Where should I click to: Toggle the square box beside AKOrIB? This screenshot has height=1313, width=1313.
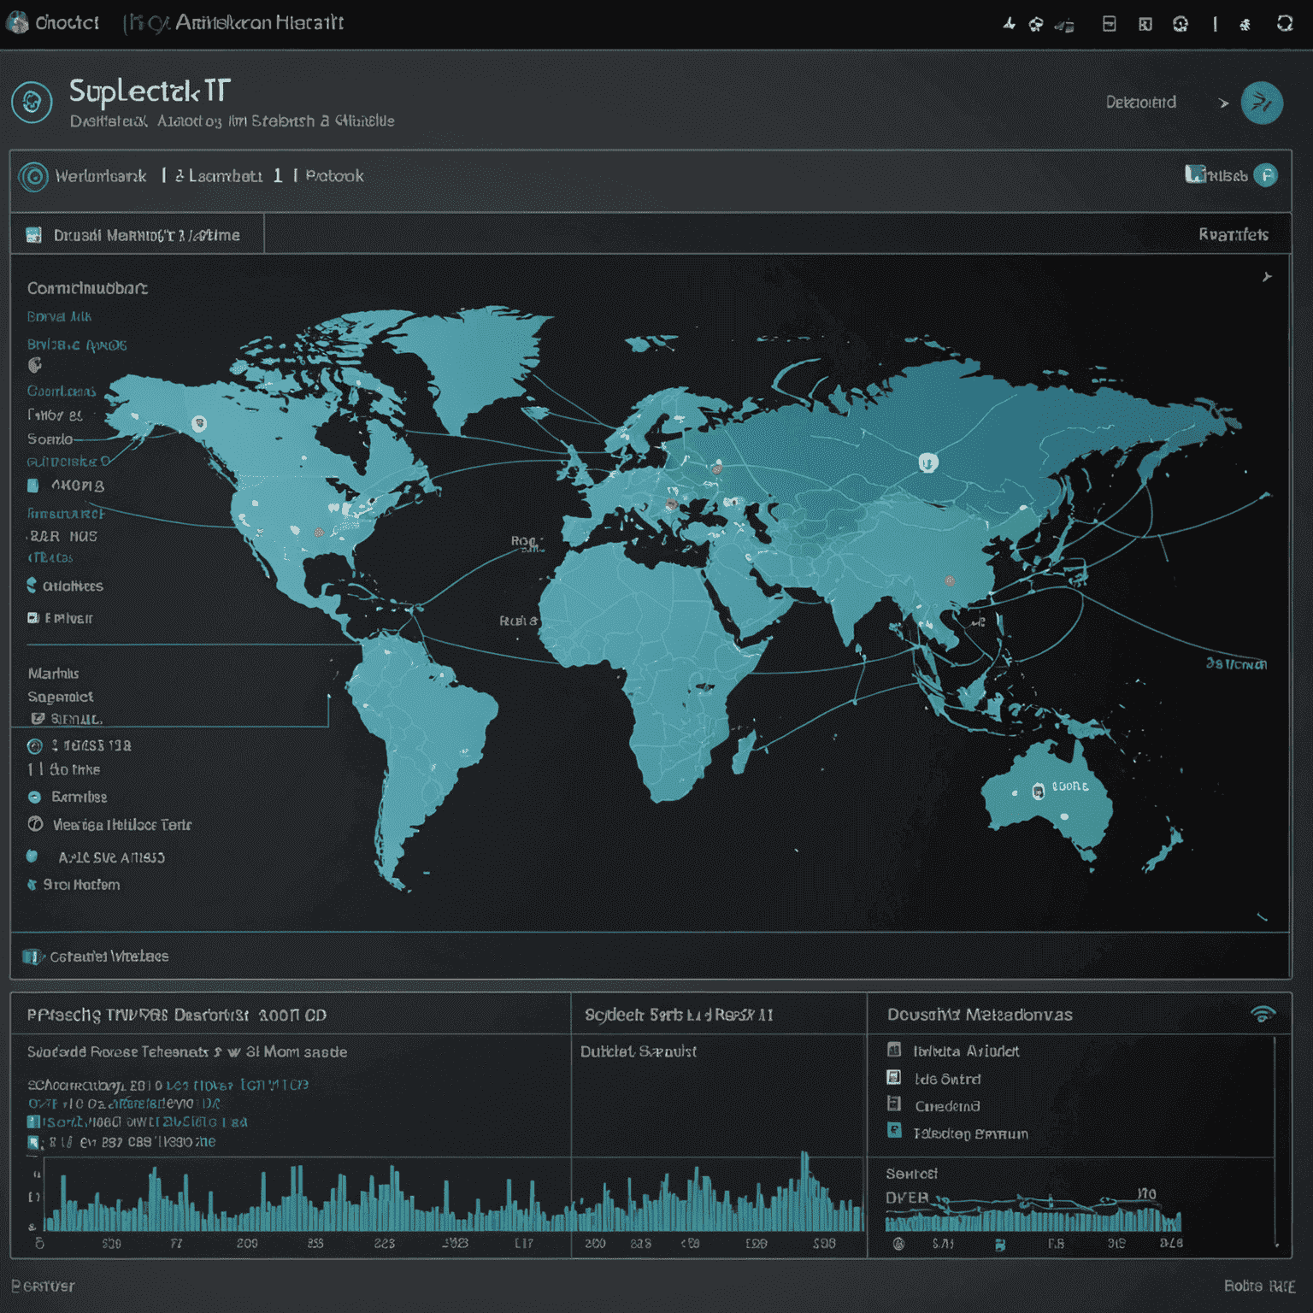point(32,486)
